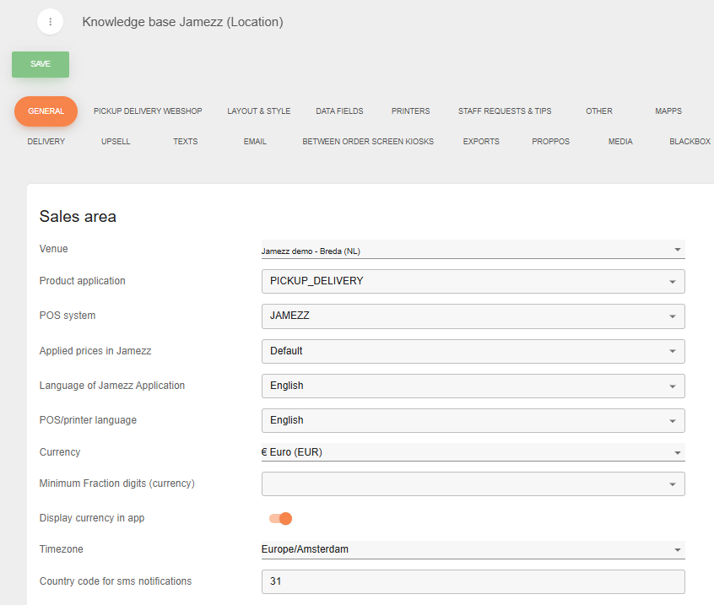Viewport: 714px width, 605px height.
Task: Select the General tab
Action: 46,111
